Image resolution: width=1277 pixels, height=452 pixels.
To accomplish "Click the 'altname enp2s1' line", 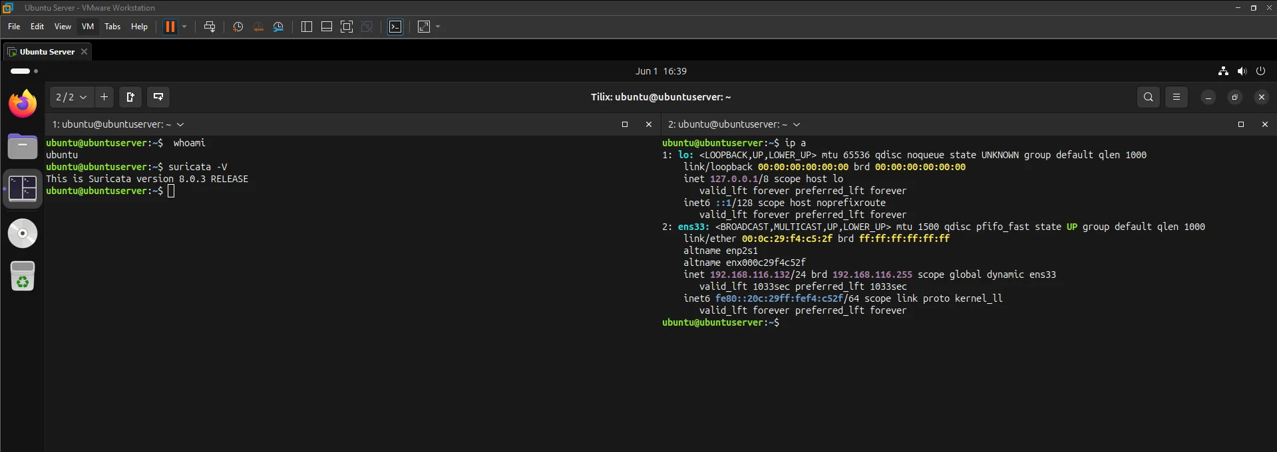I will (x=721, y=251).
